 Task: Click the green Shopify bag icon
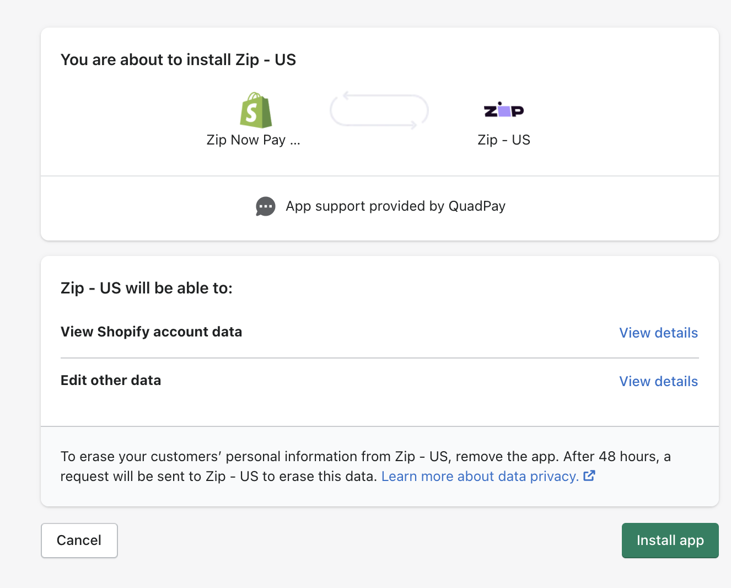point(256,110)
